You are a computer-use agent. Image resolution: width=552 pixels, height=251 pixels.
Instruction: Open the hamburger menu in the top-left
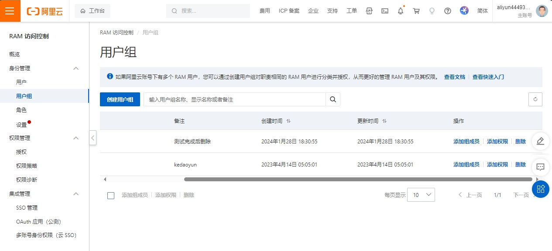click(x=10, y=11)
